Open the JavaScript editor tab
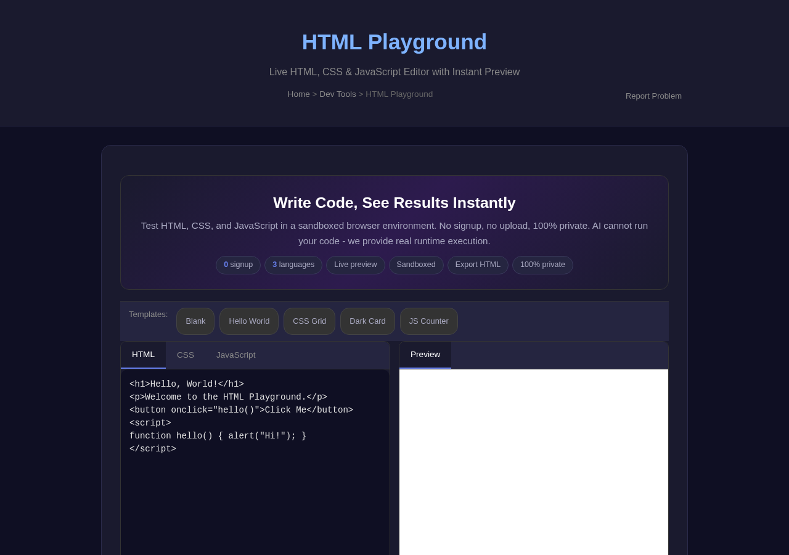 (x=235, y=355)
